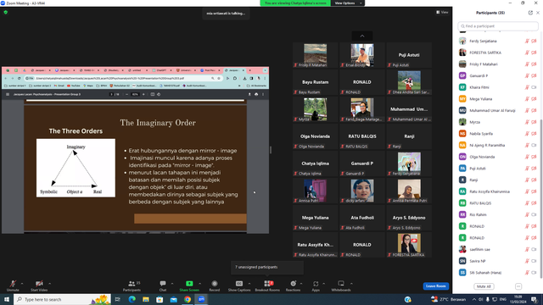Open the View Options dropdown

pyautogui.click(x=348, y=3)
